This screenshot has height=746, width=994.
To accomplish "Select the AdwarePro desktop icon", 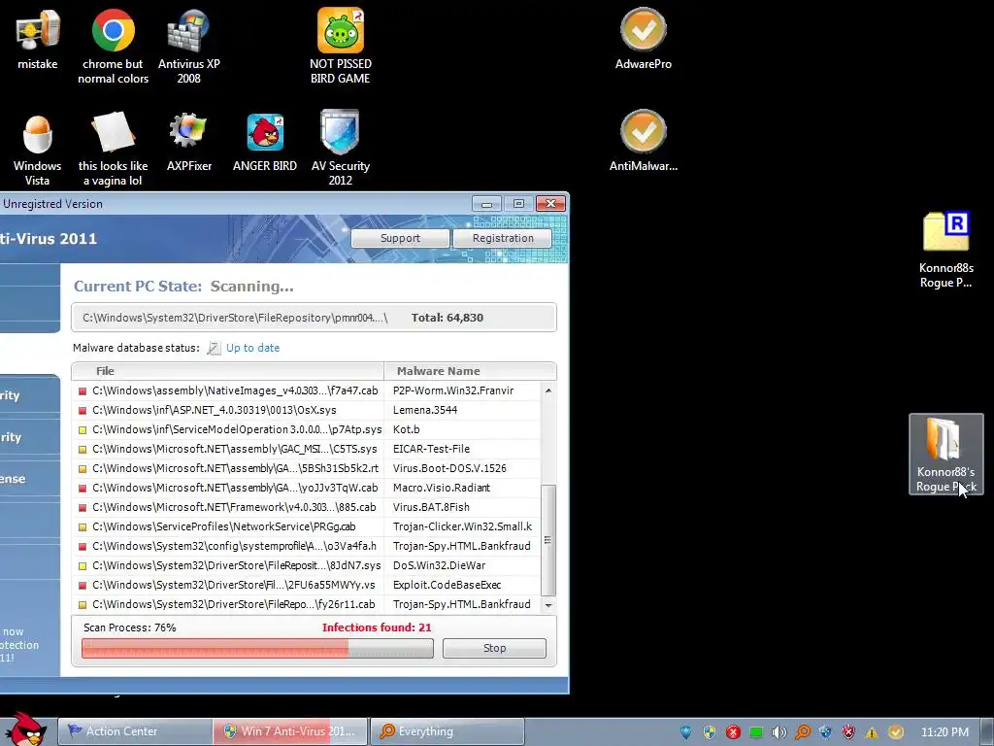I will (644, 38).
